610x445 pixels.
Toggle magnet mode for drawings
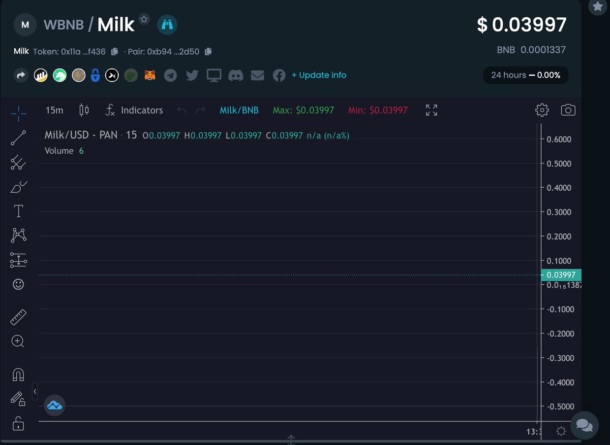point(18,374)
